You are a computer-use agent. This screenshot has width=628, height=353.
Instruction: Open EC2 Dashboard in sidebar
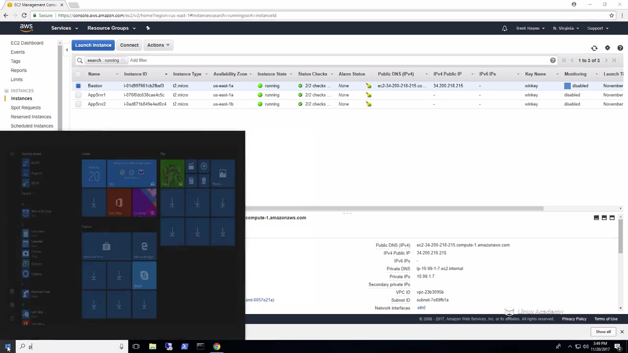[27, 43]
